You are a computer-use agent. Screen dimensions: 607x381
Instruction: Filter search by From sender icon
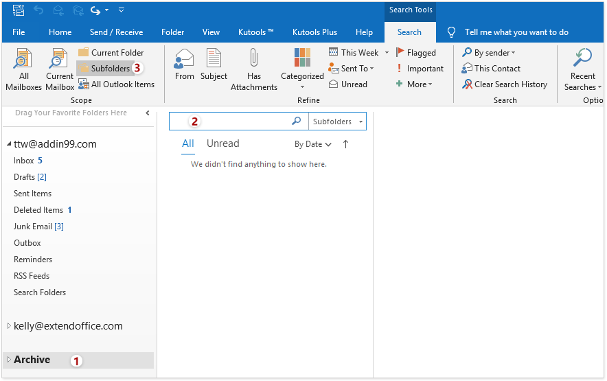(x=184, y=60)
